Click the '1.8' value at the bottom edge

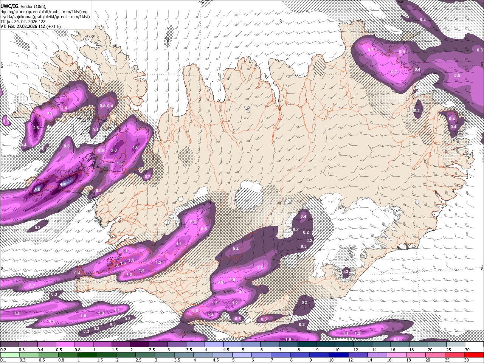288,339
